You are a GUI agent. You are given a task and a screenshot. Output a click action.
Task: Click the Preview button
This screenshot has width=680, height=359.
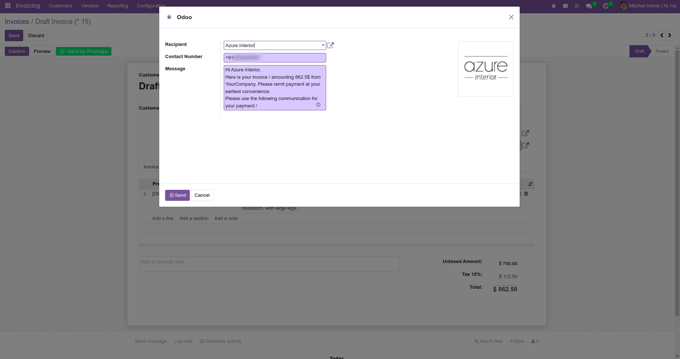[42, 51]
